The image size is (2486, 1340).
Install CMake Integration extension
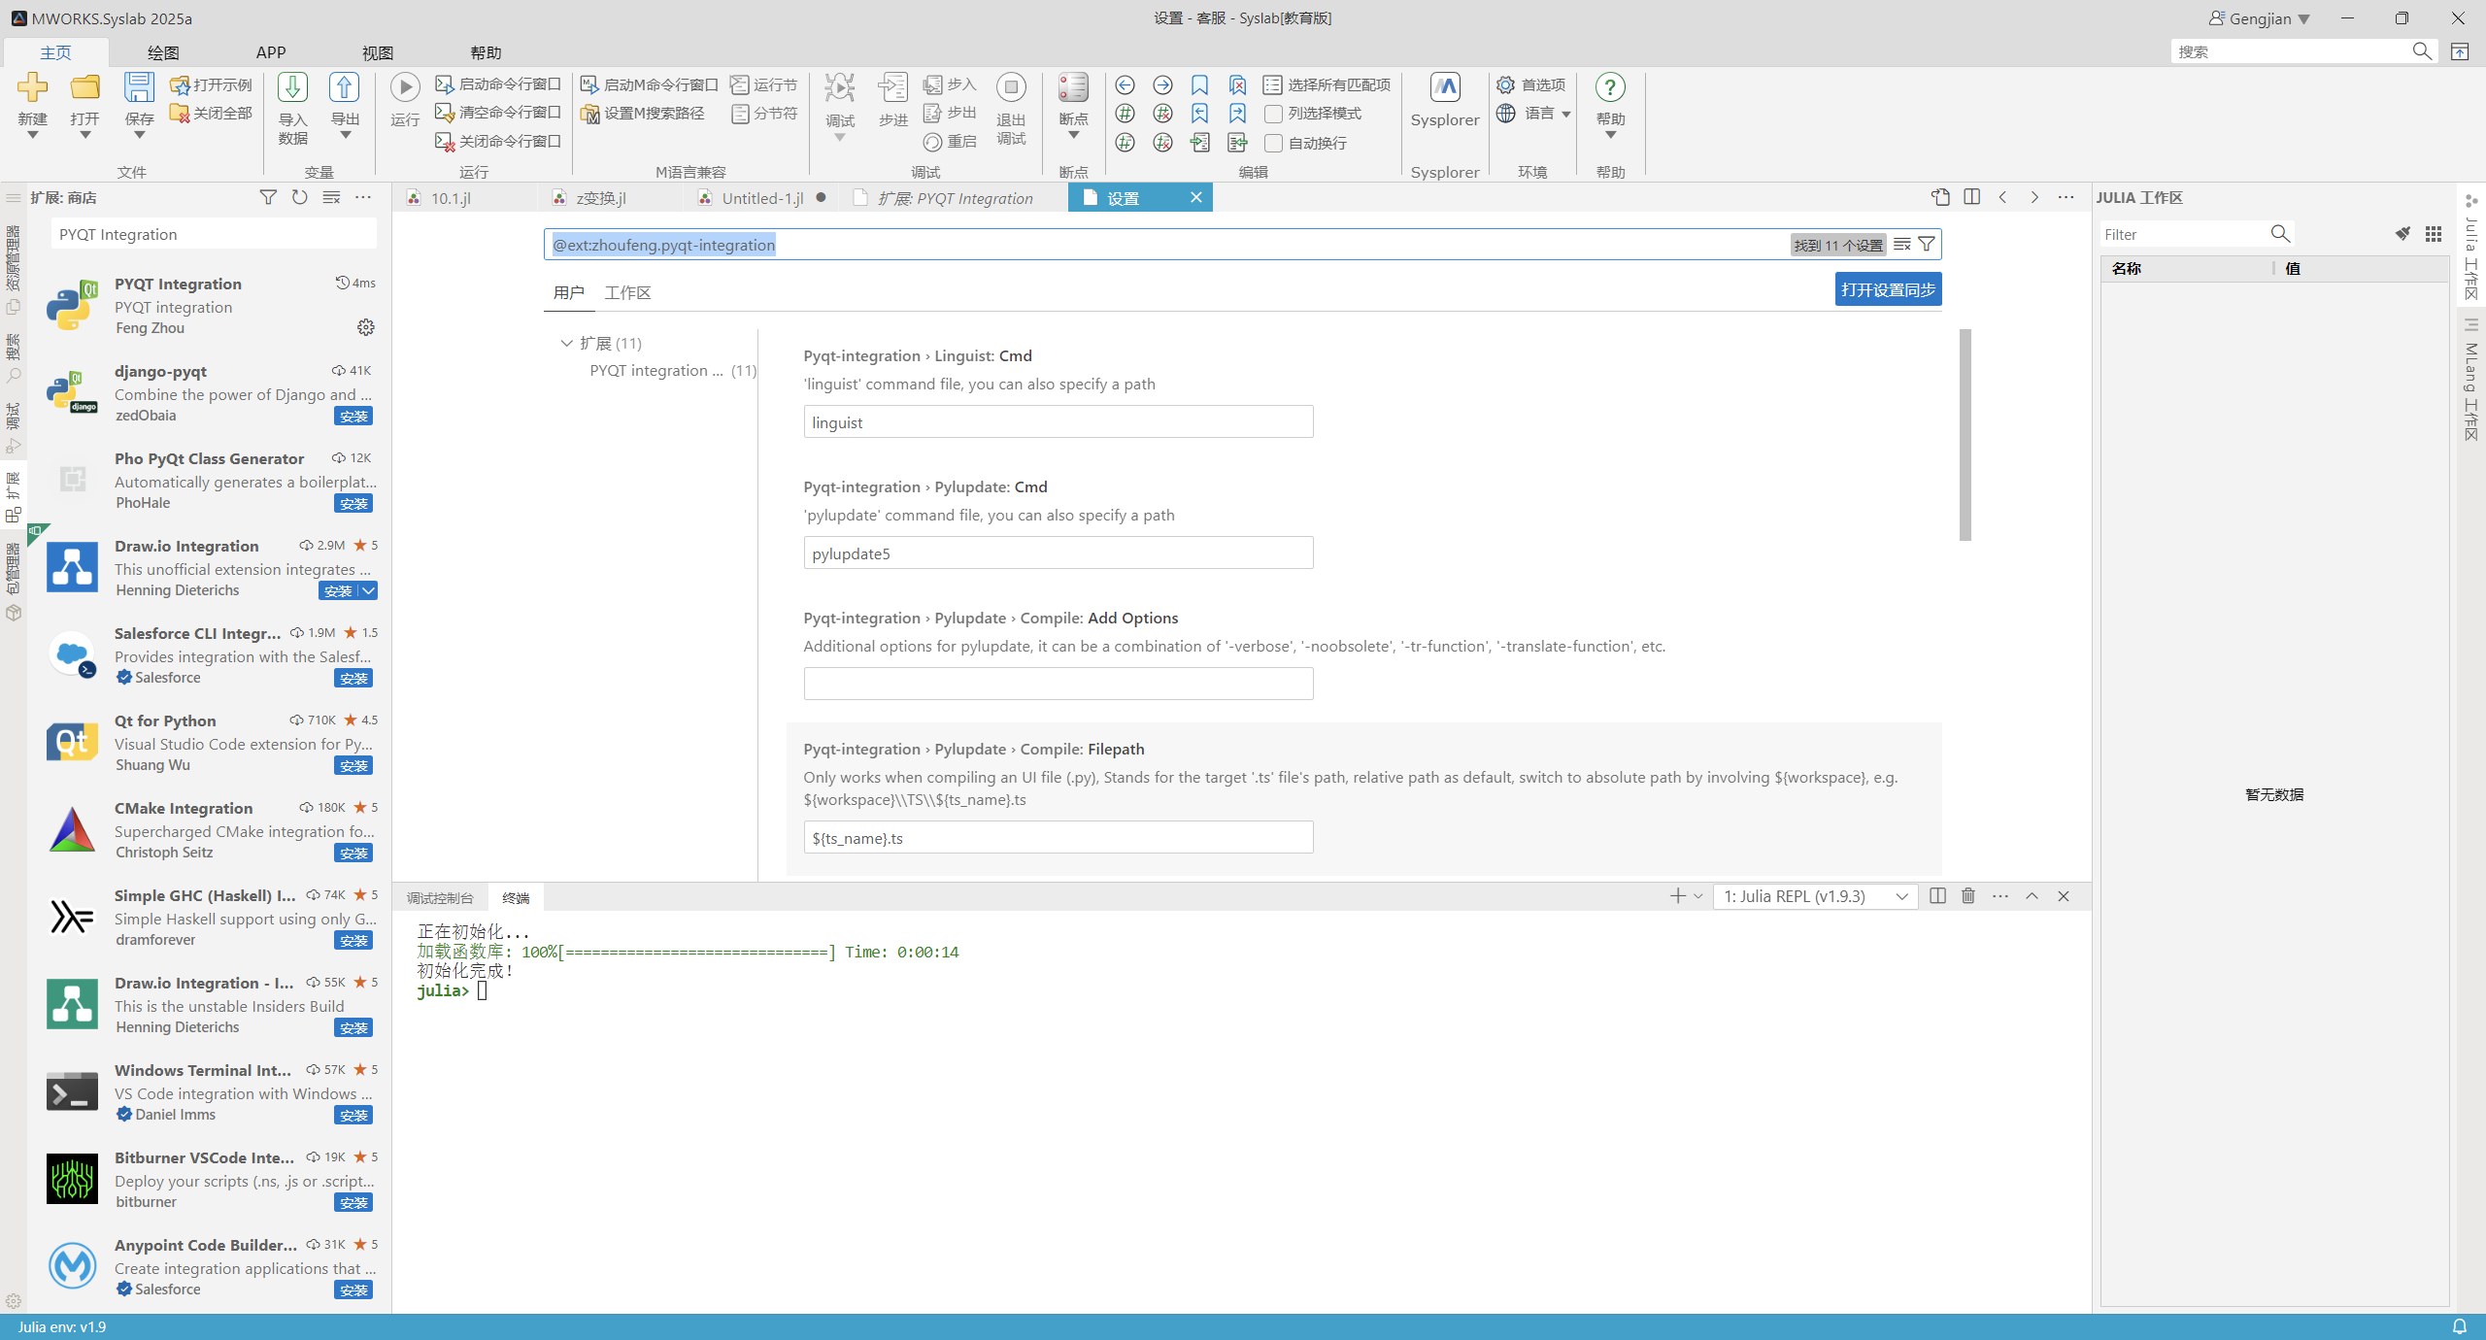353,853
